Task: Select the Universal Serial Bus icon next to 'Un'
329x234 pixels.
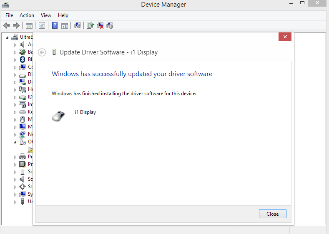Action: [23, 202]
